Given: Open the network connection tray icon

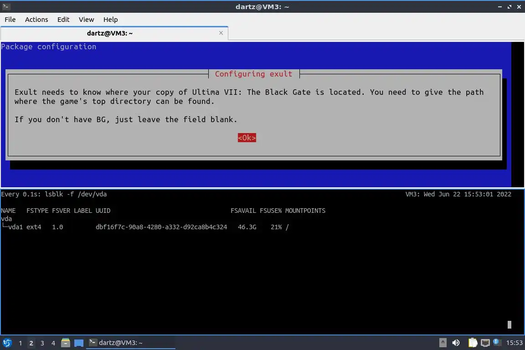Looking at the screenshot, I should pos(485,343).
